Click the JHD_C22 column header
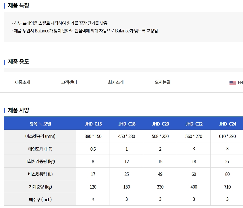This screenshot has width=243, height=208. [x=194, y=124]
